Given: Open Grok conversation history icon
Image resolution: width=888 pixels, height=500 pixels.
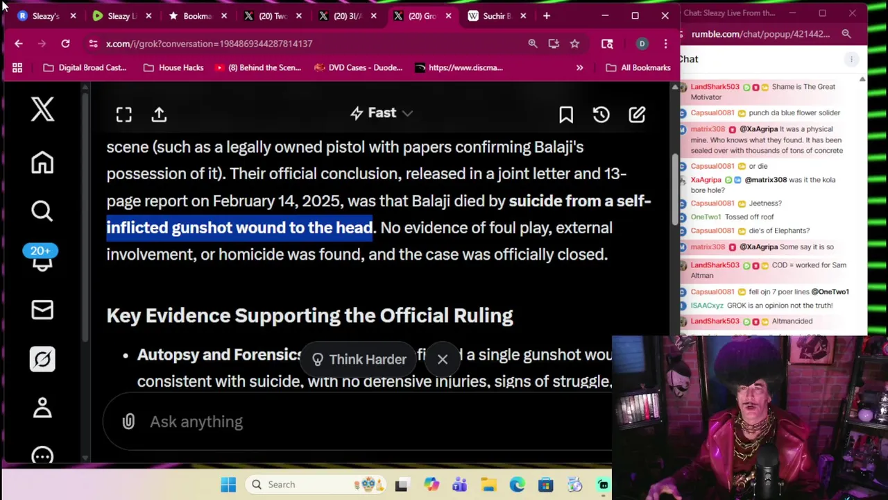Looking at the screenshot, I should click(601, 115).
